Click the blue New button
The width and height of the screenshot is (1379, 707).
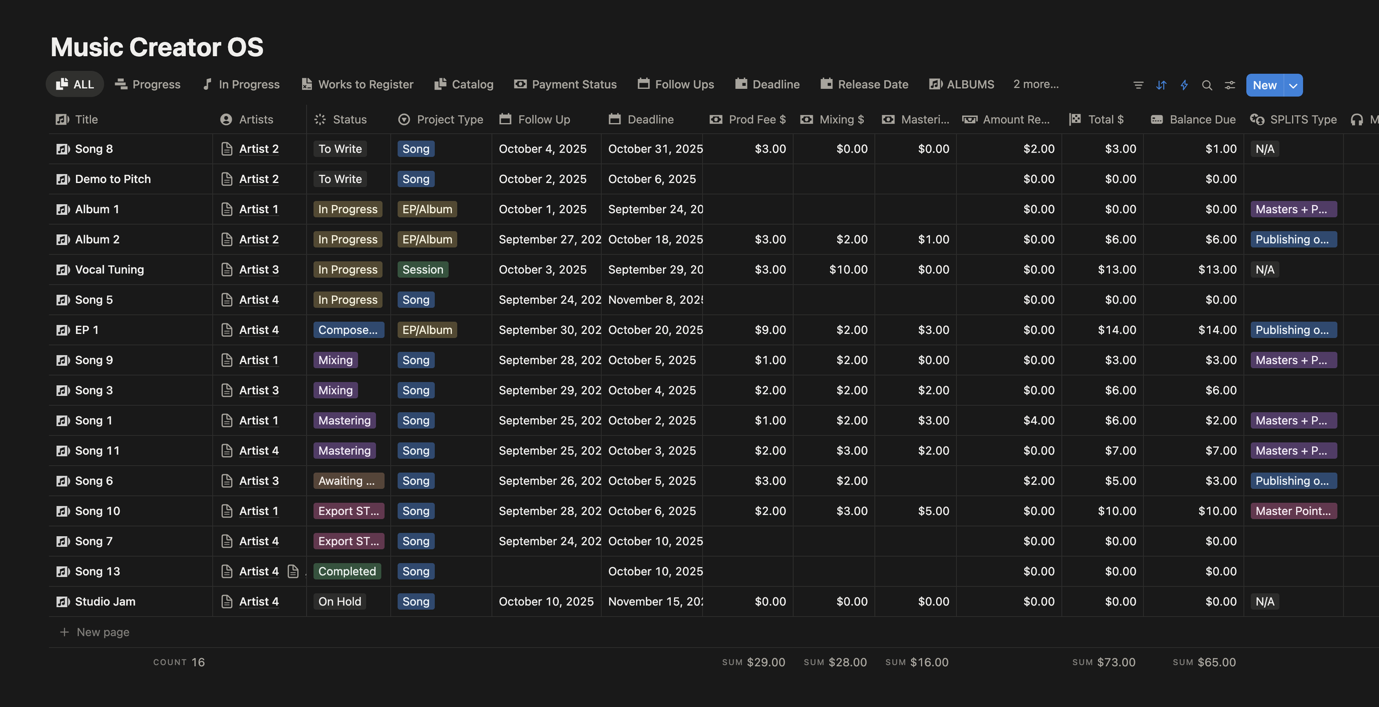point(1264,85)
